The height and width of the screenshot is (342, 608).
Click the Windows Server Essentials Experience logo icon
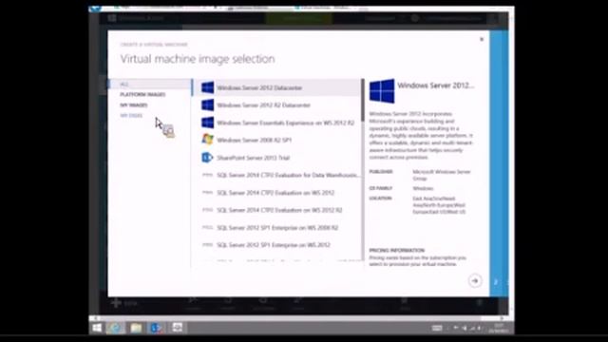[x=207, y=123]
